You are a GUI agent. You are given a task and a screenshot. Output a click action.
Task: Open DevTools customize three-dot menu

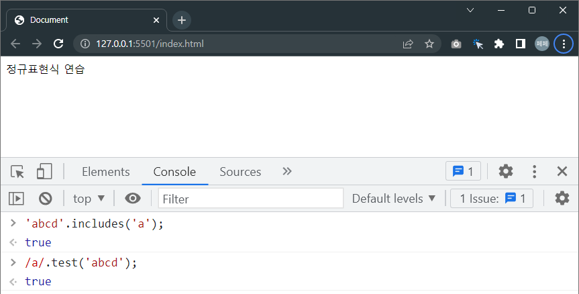coord(534,172)
